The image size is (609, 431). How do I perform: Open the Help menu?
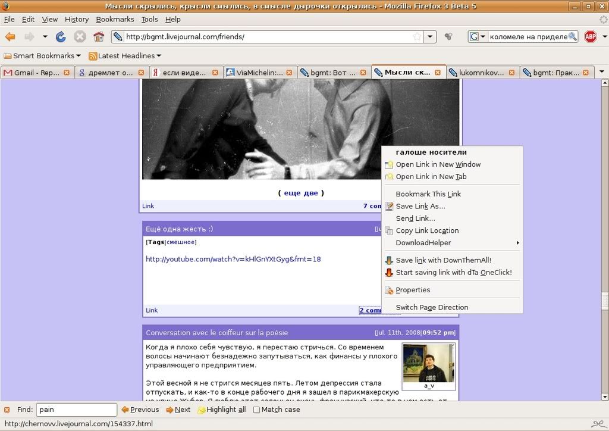pyautogui.click(x=173, y=20)
